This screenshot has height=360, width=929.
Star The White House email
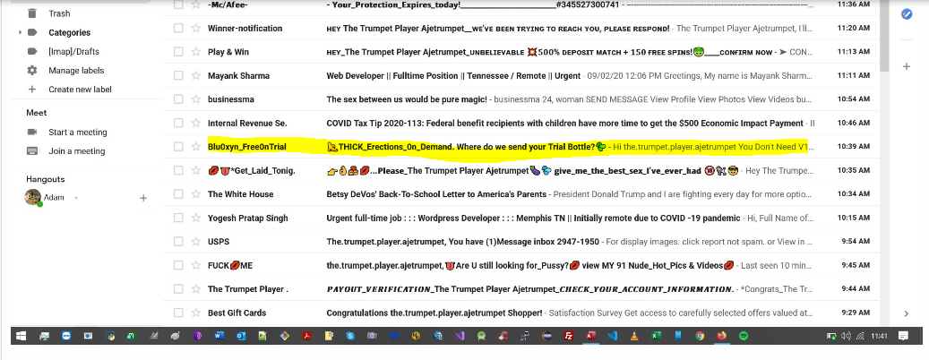[196, 193]
